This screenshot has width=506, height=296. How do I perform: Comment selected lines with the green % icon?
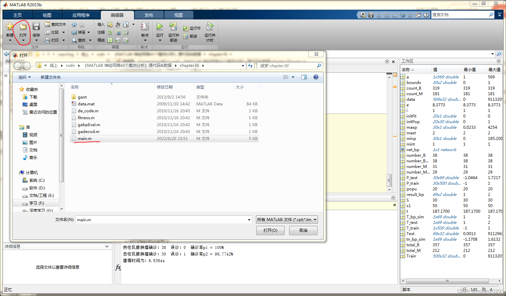point(110,32)
